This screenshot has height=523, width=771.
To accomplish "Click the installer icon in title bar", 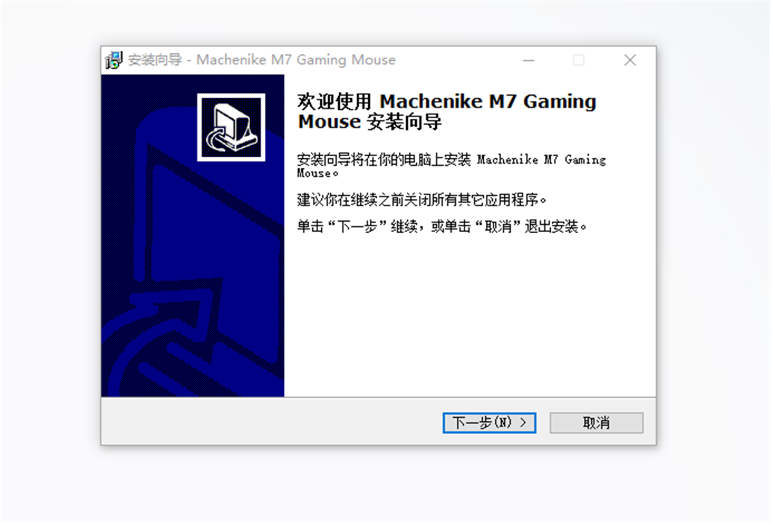I will 113,60.
